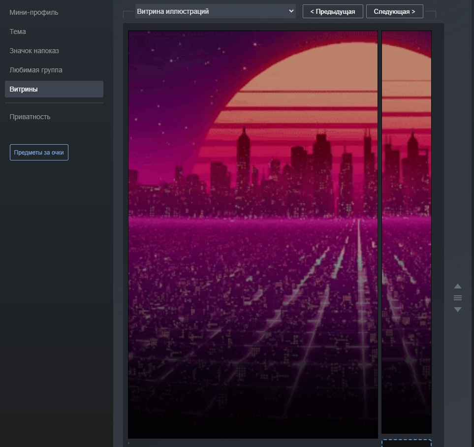474x447 pixels.
Task: Select the narrow side artwork panel
Action: coord(406,232)
